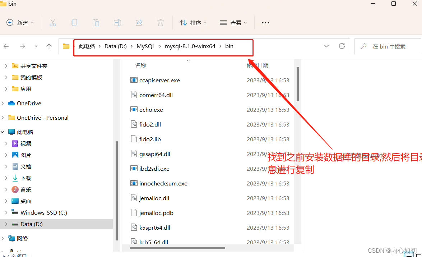Click mysql-8.1.0-winx64 in address breadcrumb
The width and height of the screenshot is (422, 257).
pos(190,46)
